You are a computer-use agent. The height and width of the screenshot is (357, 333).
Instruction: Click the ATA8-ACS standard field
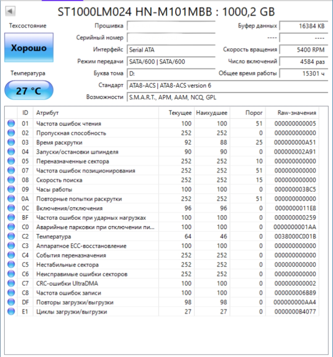click(227, 85)
